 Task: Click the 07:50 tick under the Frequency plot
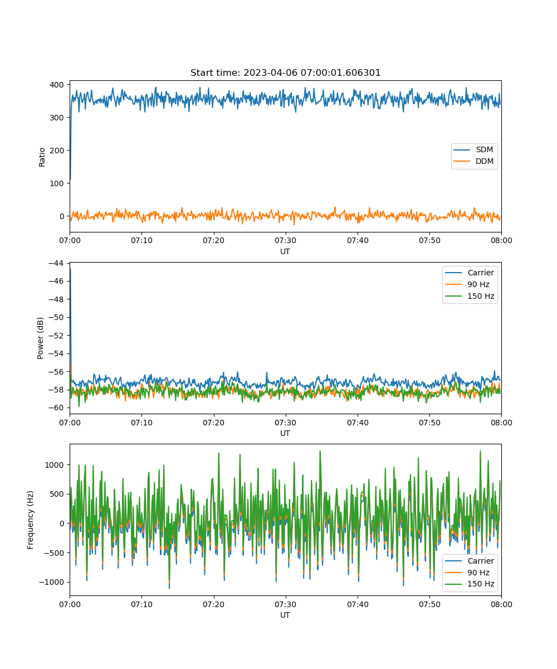[x=429, y=604]
